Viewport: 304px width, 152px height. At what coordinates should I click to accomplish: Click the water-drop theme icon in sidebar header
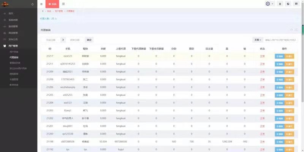click(x=32, y=4)
